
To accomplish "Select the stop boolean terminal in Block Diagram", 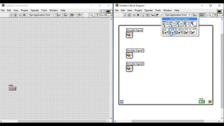I will (x=202, y=102).
